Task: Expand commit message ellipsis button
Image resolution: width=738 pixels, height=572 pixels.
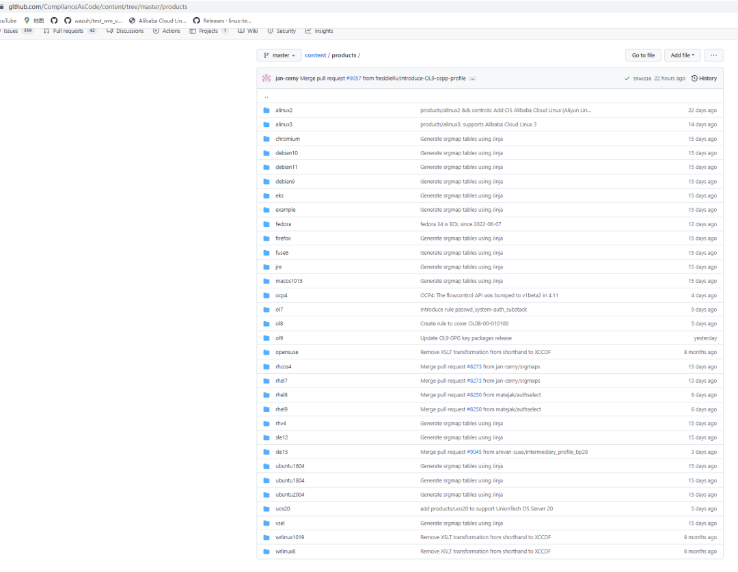Action: pos(473,79)
